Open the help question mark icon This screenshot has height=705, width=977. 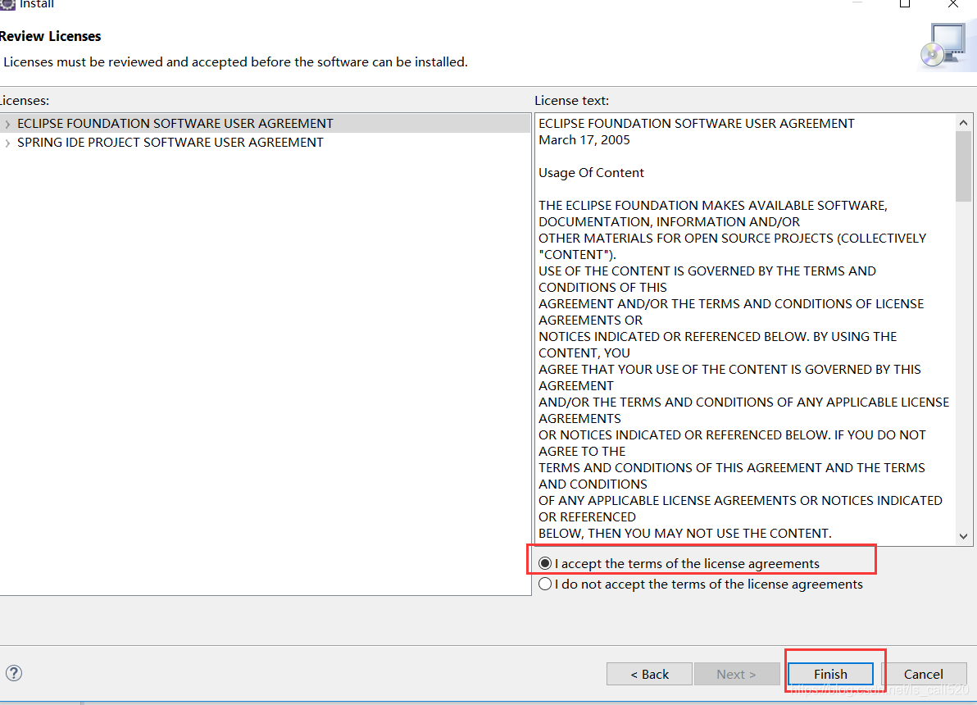[14, 673]
